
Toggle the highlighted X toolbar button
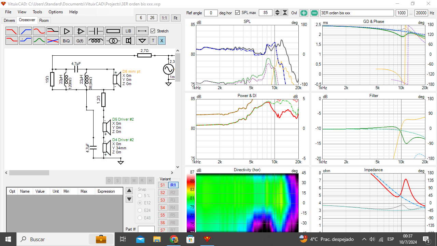point(162,41)
